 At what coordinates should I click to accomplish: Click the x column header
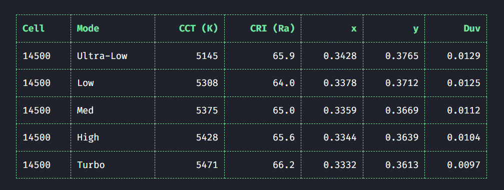(x=354, y=28)
